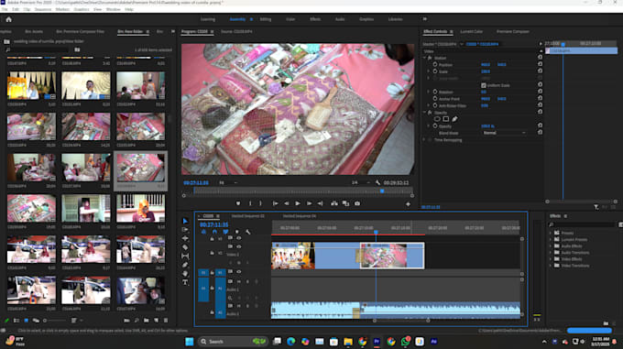Select the Hand tool
The height and width of the screenshot is (349, 623).
coord(185,274)
